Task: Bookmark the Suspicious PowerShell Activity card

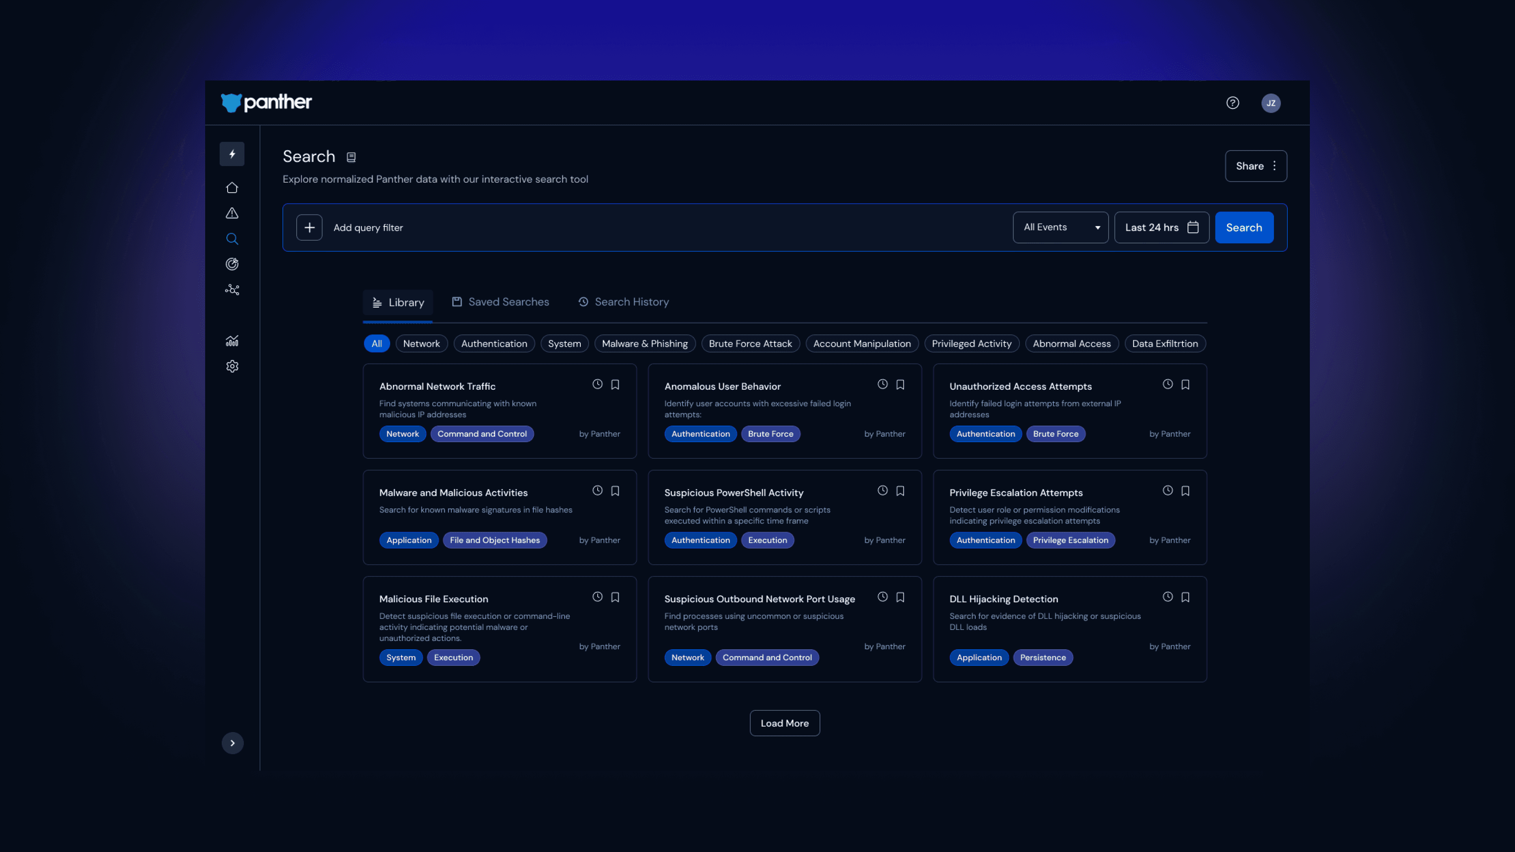Action: coord(900,491)
